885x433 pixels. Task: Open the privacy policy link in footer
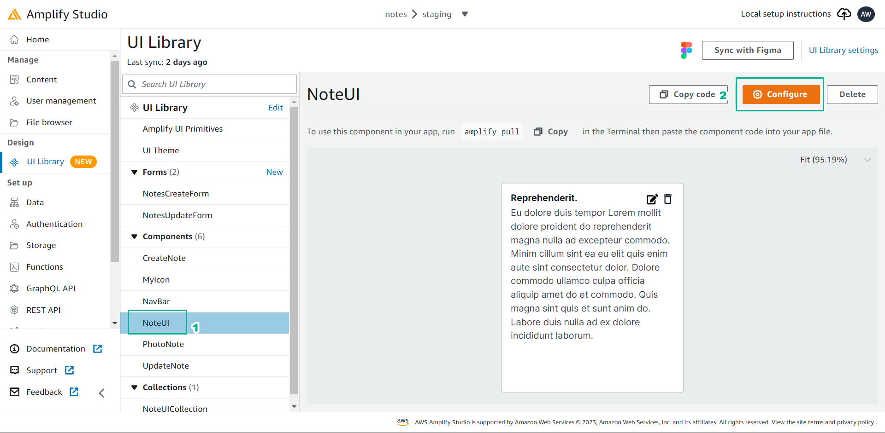point(855,422)
